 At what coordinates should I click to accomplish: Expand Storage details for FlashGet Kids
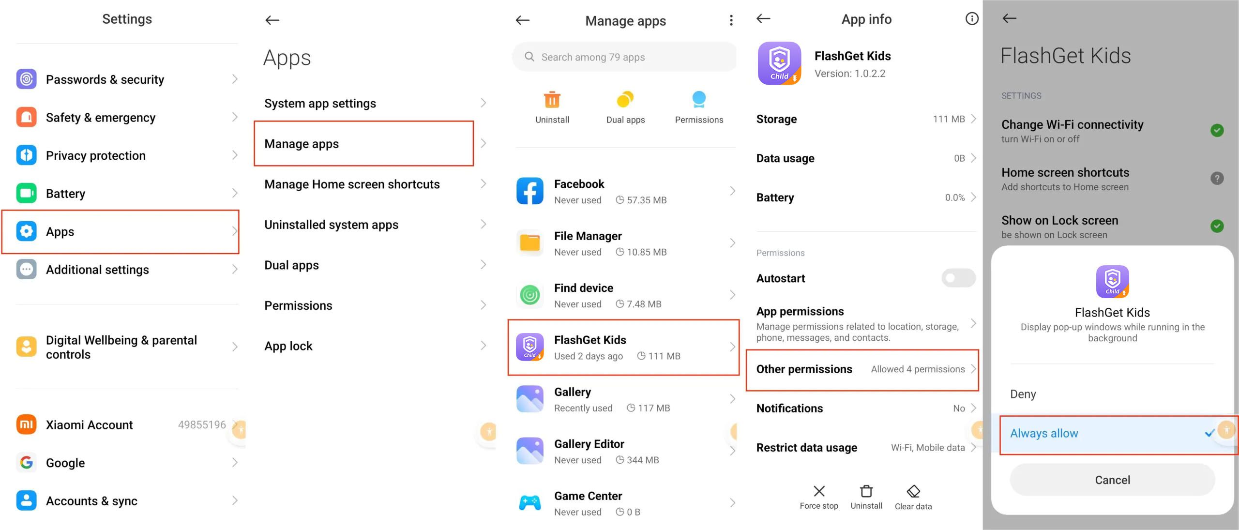[862, 119]
